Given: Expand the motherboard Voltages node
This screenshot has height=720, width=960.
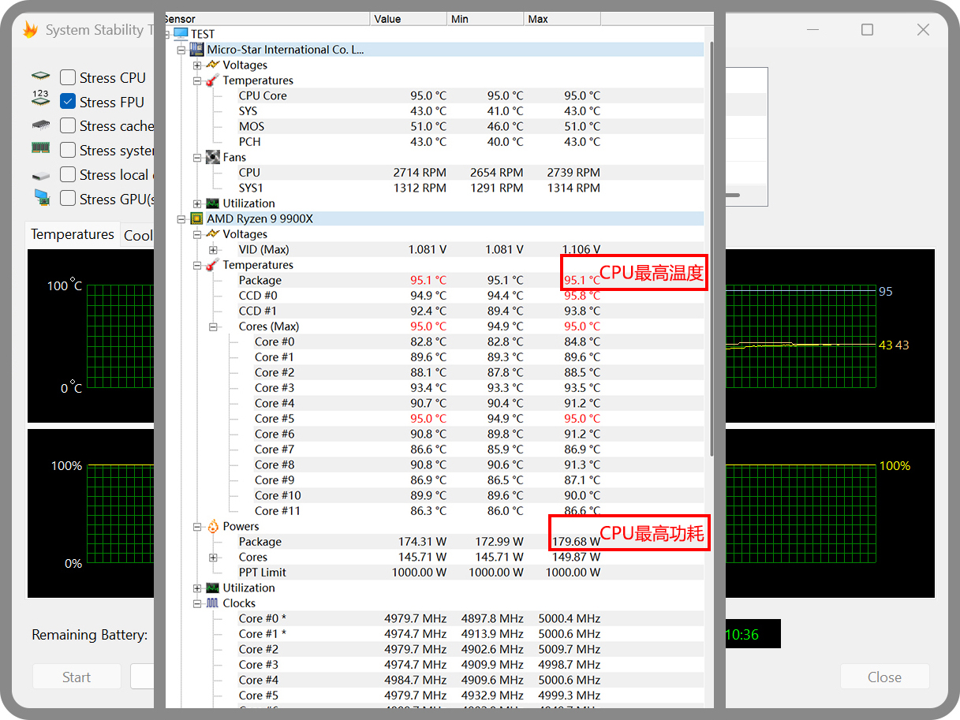Looking at the screenshot, I should (x=197, y=65).
